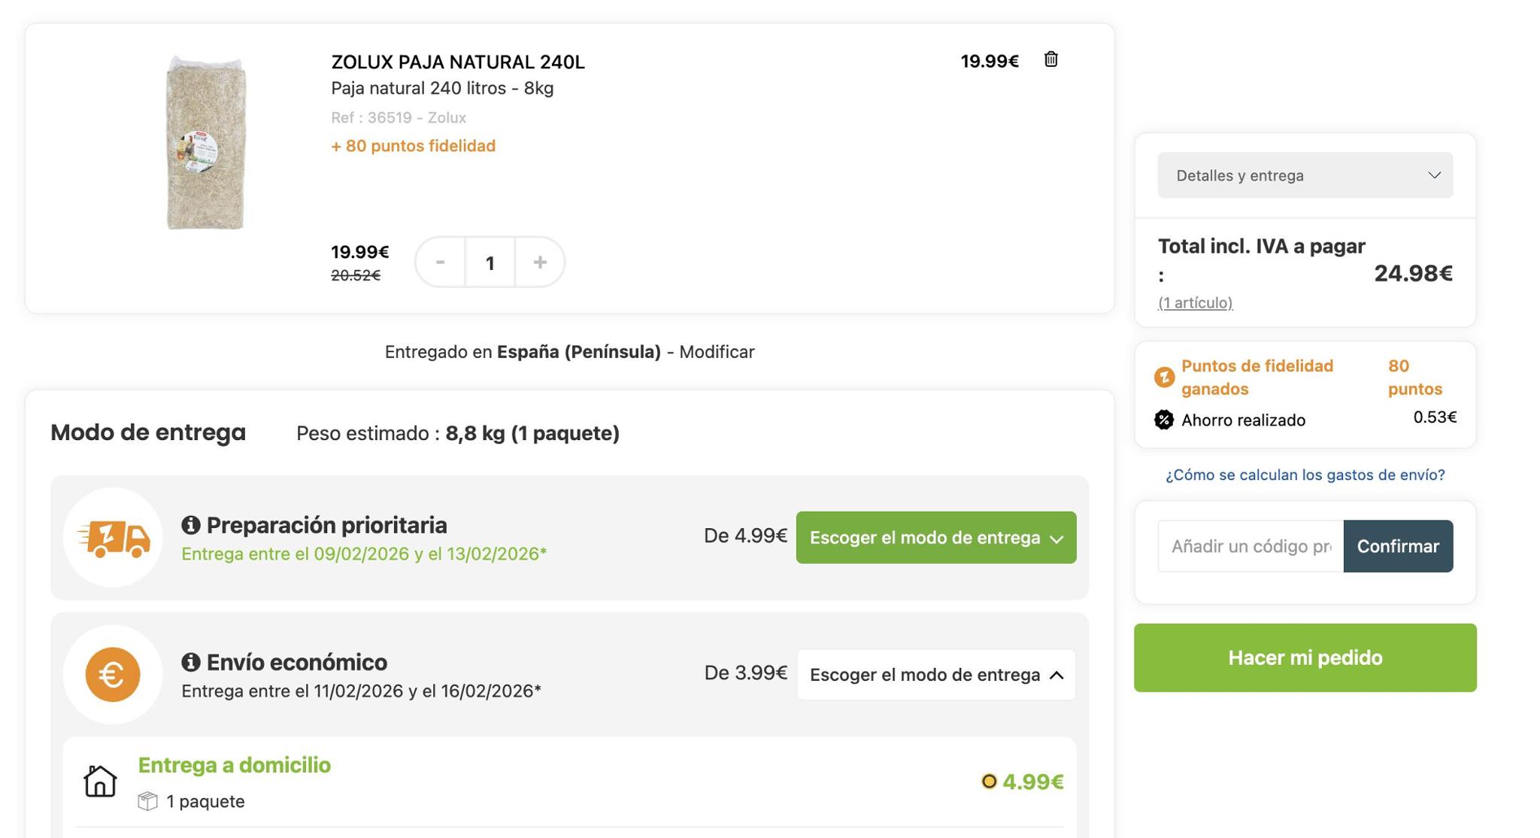Open the shipping cost calculation link
1540x838 pixels.
(x=1305, y=475)
